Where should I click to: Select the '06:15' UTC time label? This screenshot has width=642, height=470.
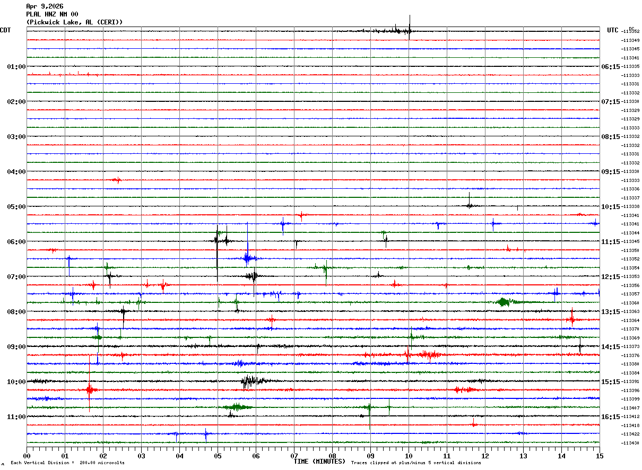pos(610,67)
